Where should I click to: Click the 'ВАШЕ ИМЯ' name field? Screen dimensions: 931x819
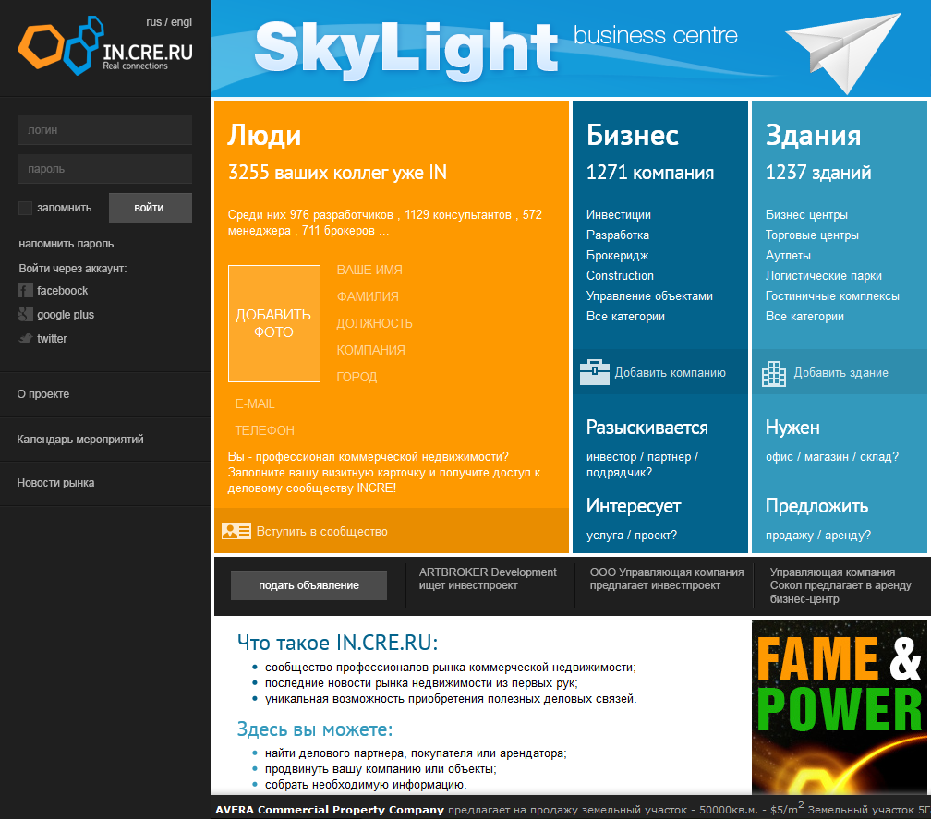(x=369, y=270)
